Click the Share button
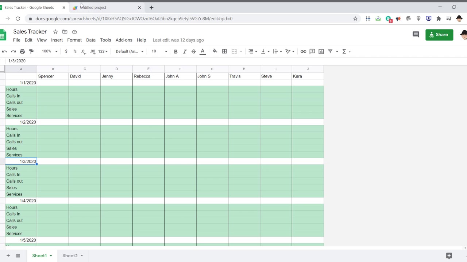The width and height of the screenshot is (467, 262). click(x=439, y=35)
